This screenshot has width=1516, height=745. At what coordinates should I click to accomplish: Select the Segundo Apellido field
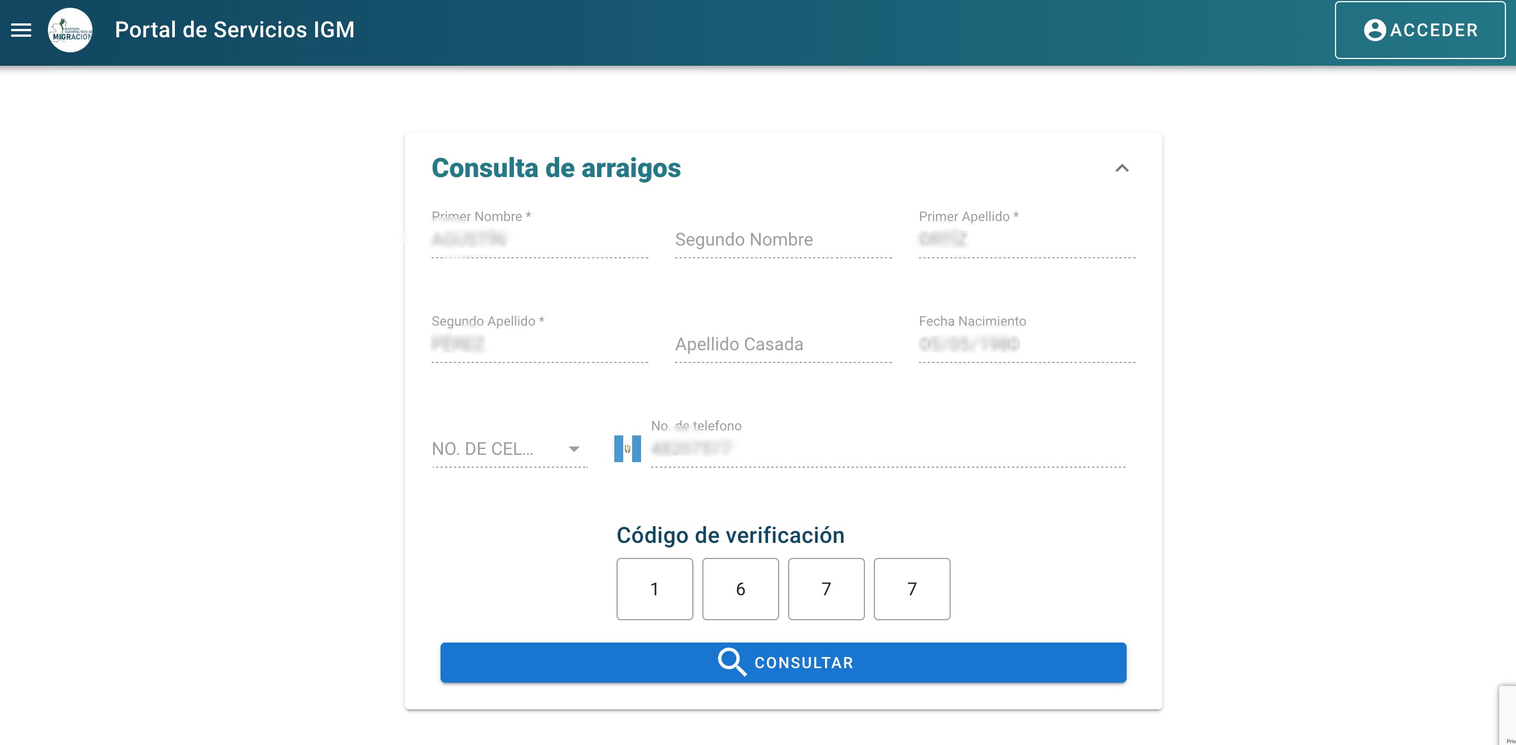(x=539, y=344)
